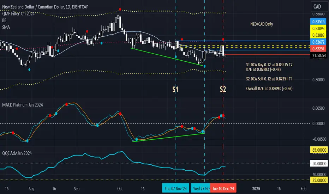Click the Overall B/E at 0.83093 note
Image resolution: width=329 pixels, height=194 pixels.
(x=269, y=89)
